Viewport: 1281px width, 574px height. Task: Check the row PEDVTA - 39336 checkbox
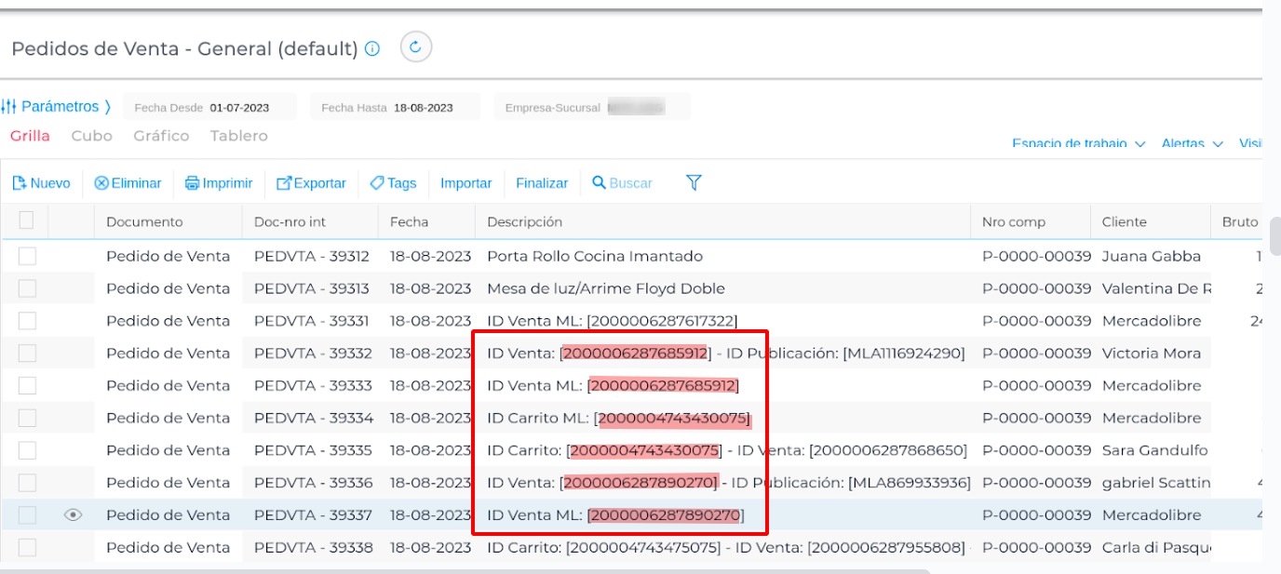pyautogui.click(x=27, y=482)
